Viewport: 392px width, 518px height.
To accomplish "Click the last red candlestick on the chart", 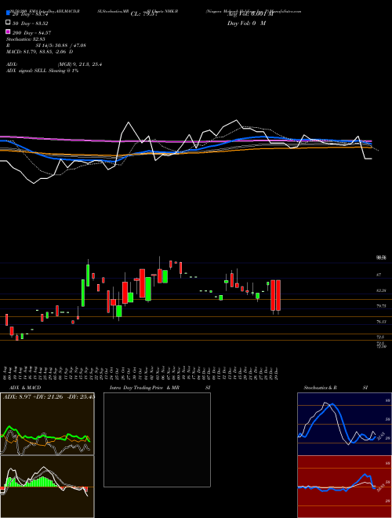I will (x=278, y=295).
